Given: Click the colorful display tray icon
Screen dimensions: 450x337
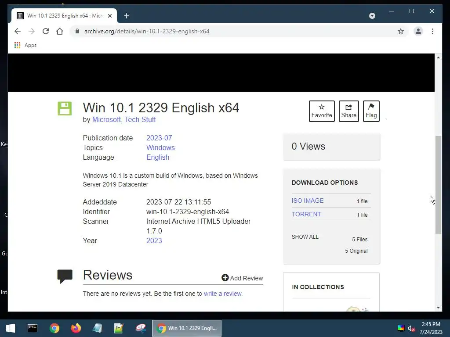Looking at the screenshot, I should [x=401, y=328].
